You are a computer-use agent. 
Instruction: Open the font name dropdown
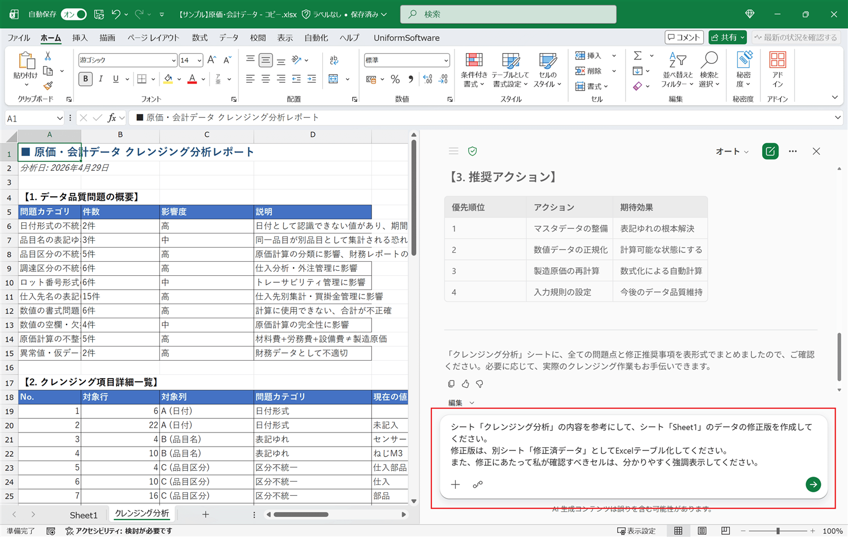point(174,60)
